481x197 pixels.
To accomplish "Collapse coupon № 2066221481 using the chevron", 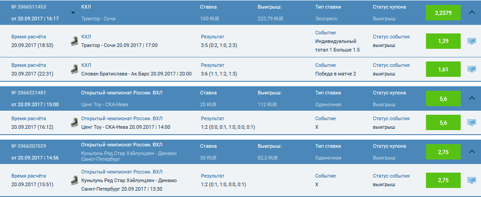I will click(x=472, y=98).
